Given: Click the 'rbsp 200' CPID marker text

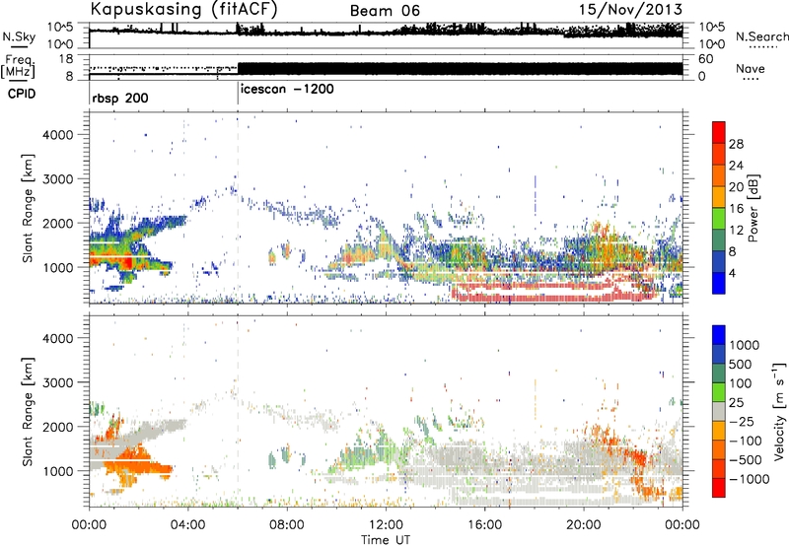Looking at the screenshot, I should (120, 98).
